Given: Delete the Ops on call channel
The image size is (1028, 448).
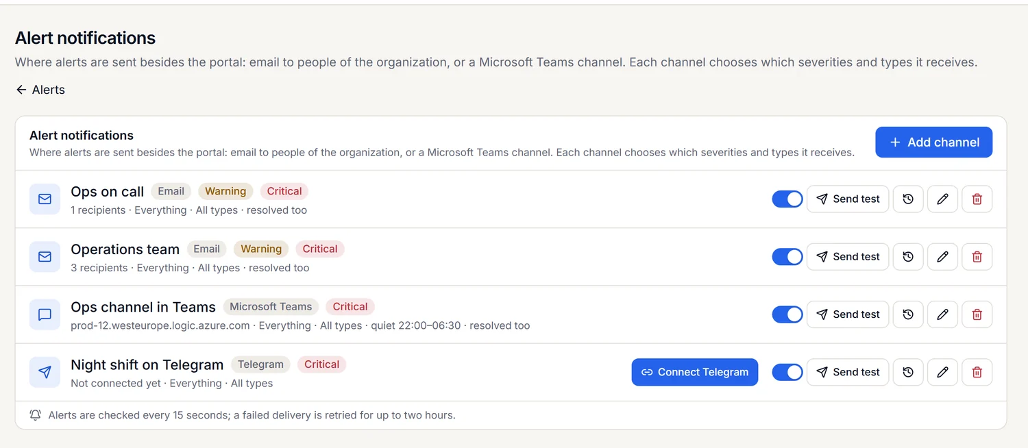Looking at the screenshot, I should pos(977,199).
